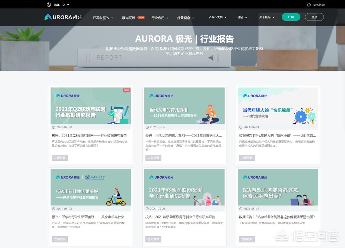Click the globe language icon
345x248 pixels.
49,5
